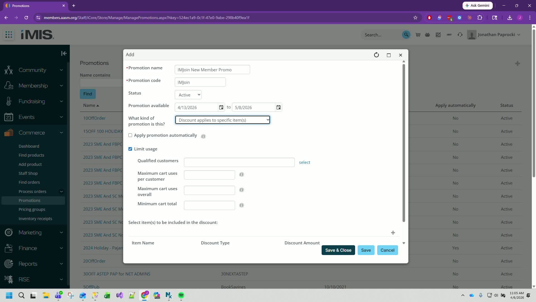Add an item to the discount list
Viewport: 536px width, 302px height.
pyautogui.click(x=393, y=233)
